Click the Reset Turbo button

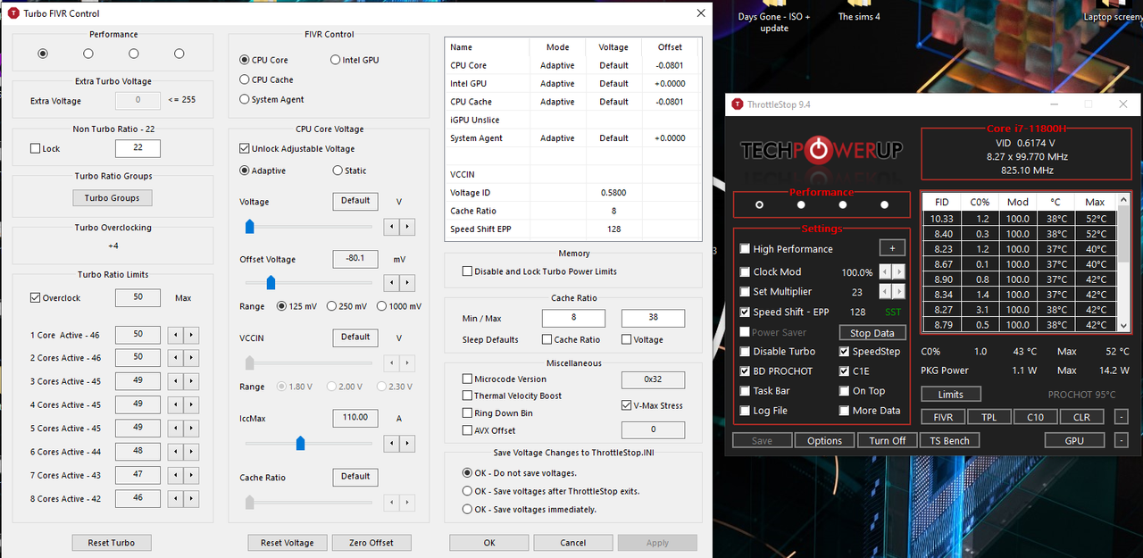tap(112, 542)
